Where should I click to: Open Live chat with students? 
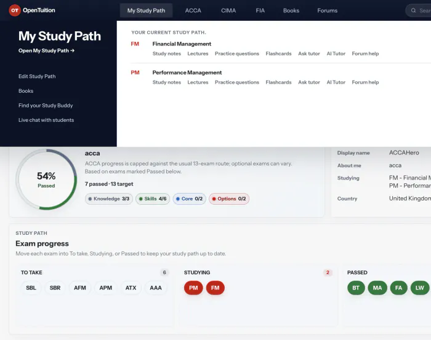(x=46, y=120)
